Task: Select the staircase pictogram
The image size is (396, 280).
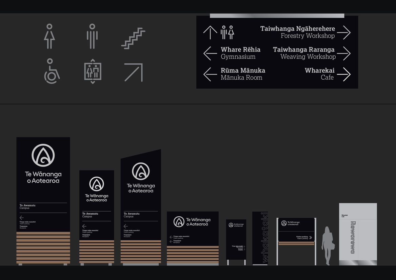Action: pyautogui.click(x=133, y=38)
